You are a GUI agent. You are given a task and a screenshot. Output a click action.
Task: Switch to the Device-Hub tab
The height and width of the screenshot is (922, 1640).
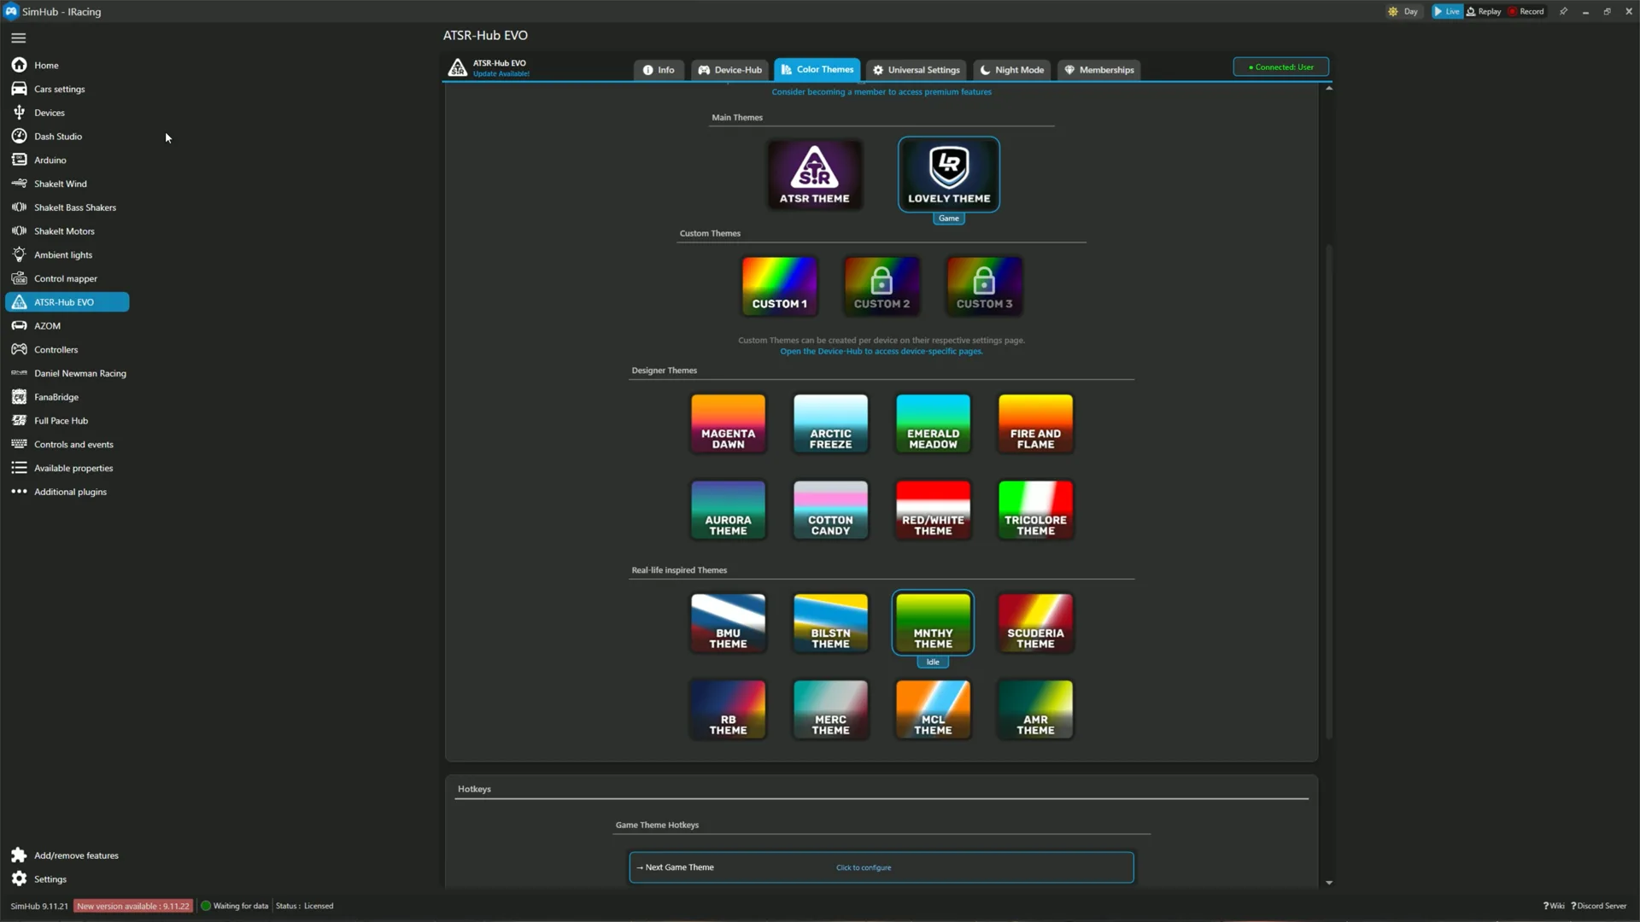(x=729, y=70)
